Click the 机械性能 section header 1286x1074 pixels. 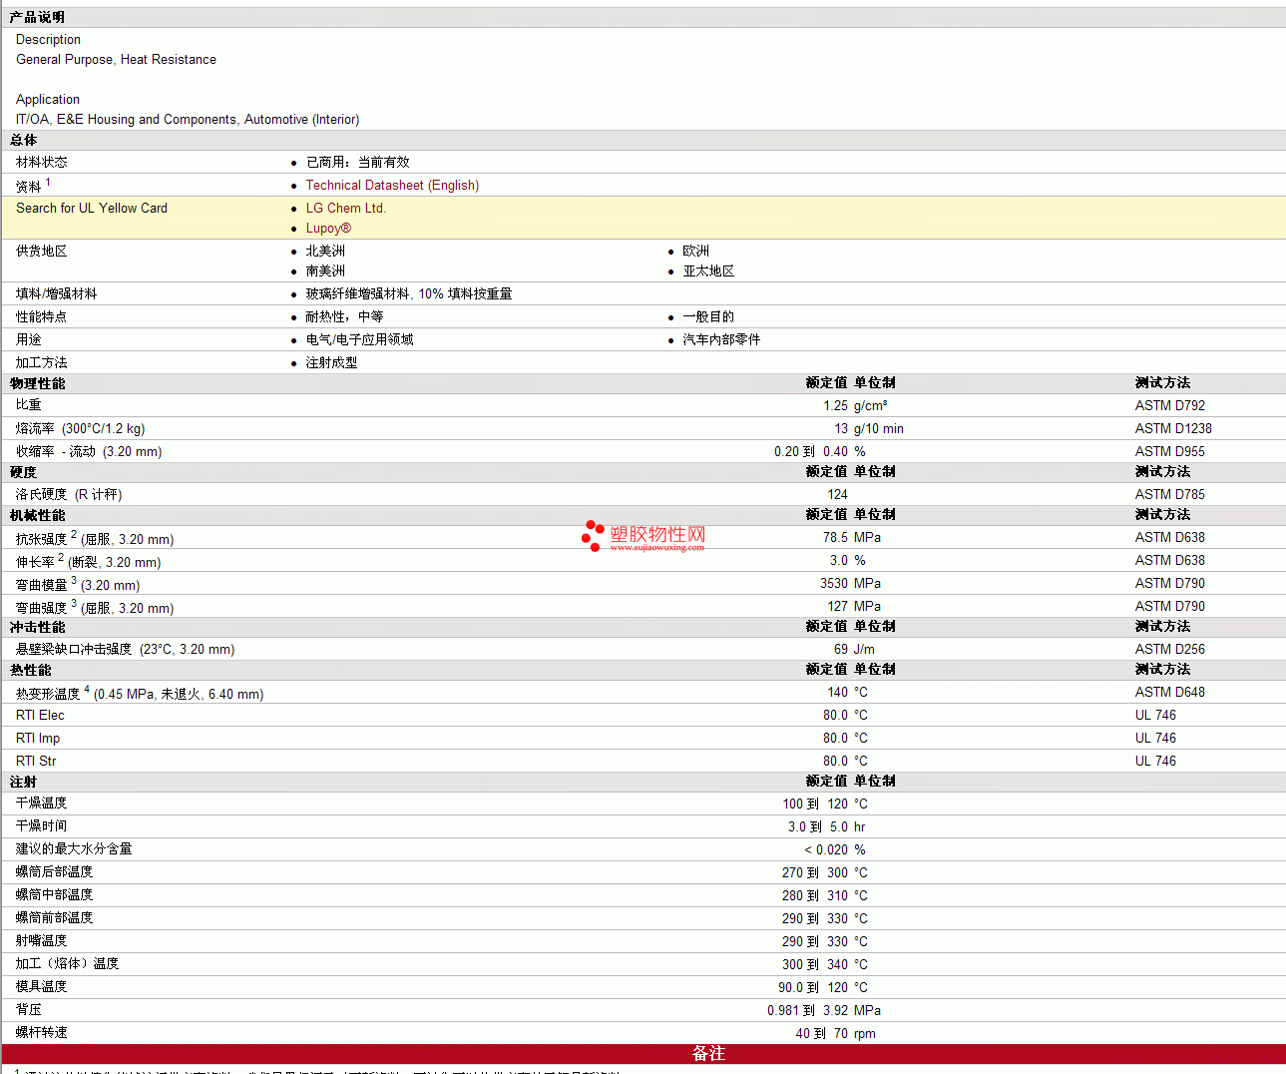pos(37,515)
